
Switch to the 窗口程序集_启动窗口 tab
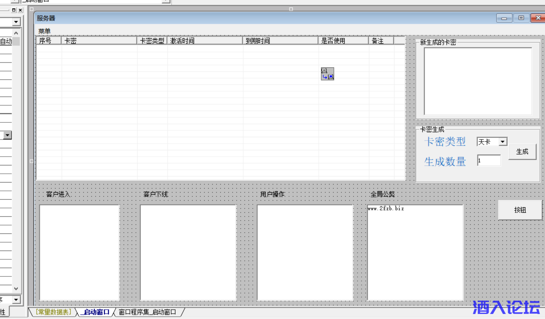147,312
